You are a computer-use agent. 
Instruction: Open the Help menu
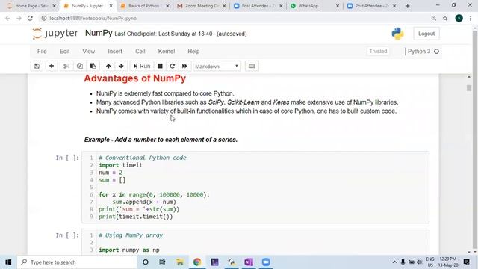(x=193, y=52)
